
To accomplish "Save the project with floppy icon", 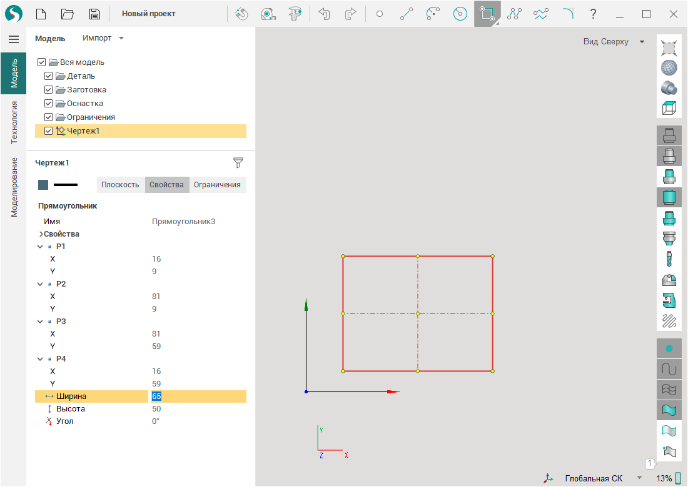I will (x=94, y=14).
